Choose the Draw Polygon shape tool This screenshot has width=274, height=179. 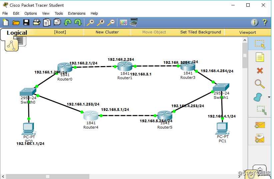[258, 97]
